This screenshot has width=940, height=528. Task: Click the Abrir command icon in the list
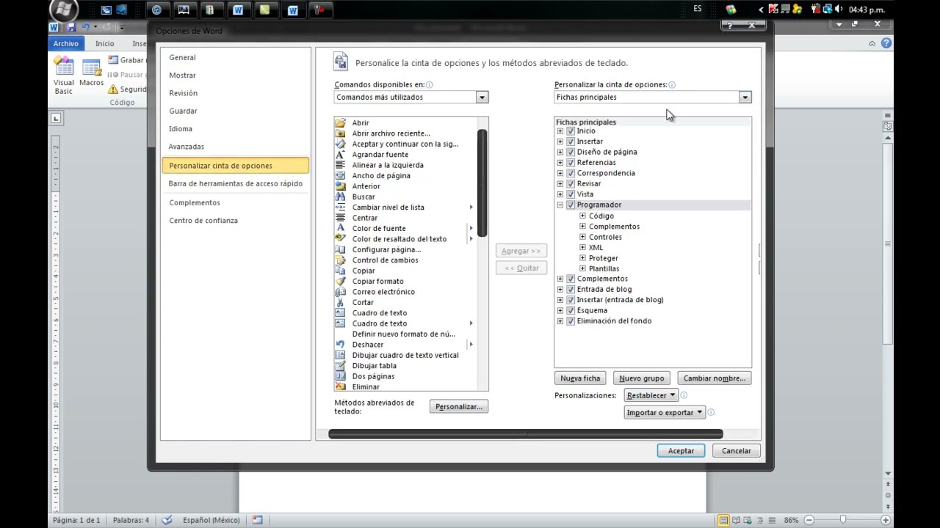[x=340, y=122]
